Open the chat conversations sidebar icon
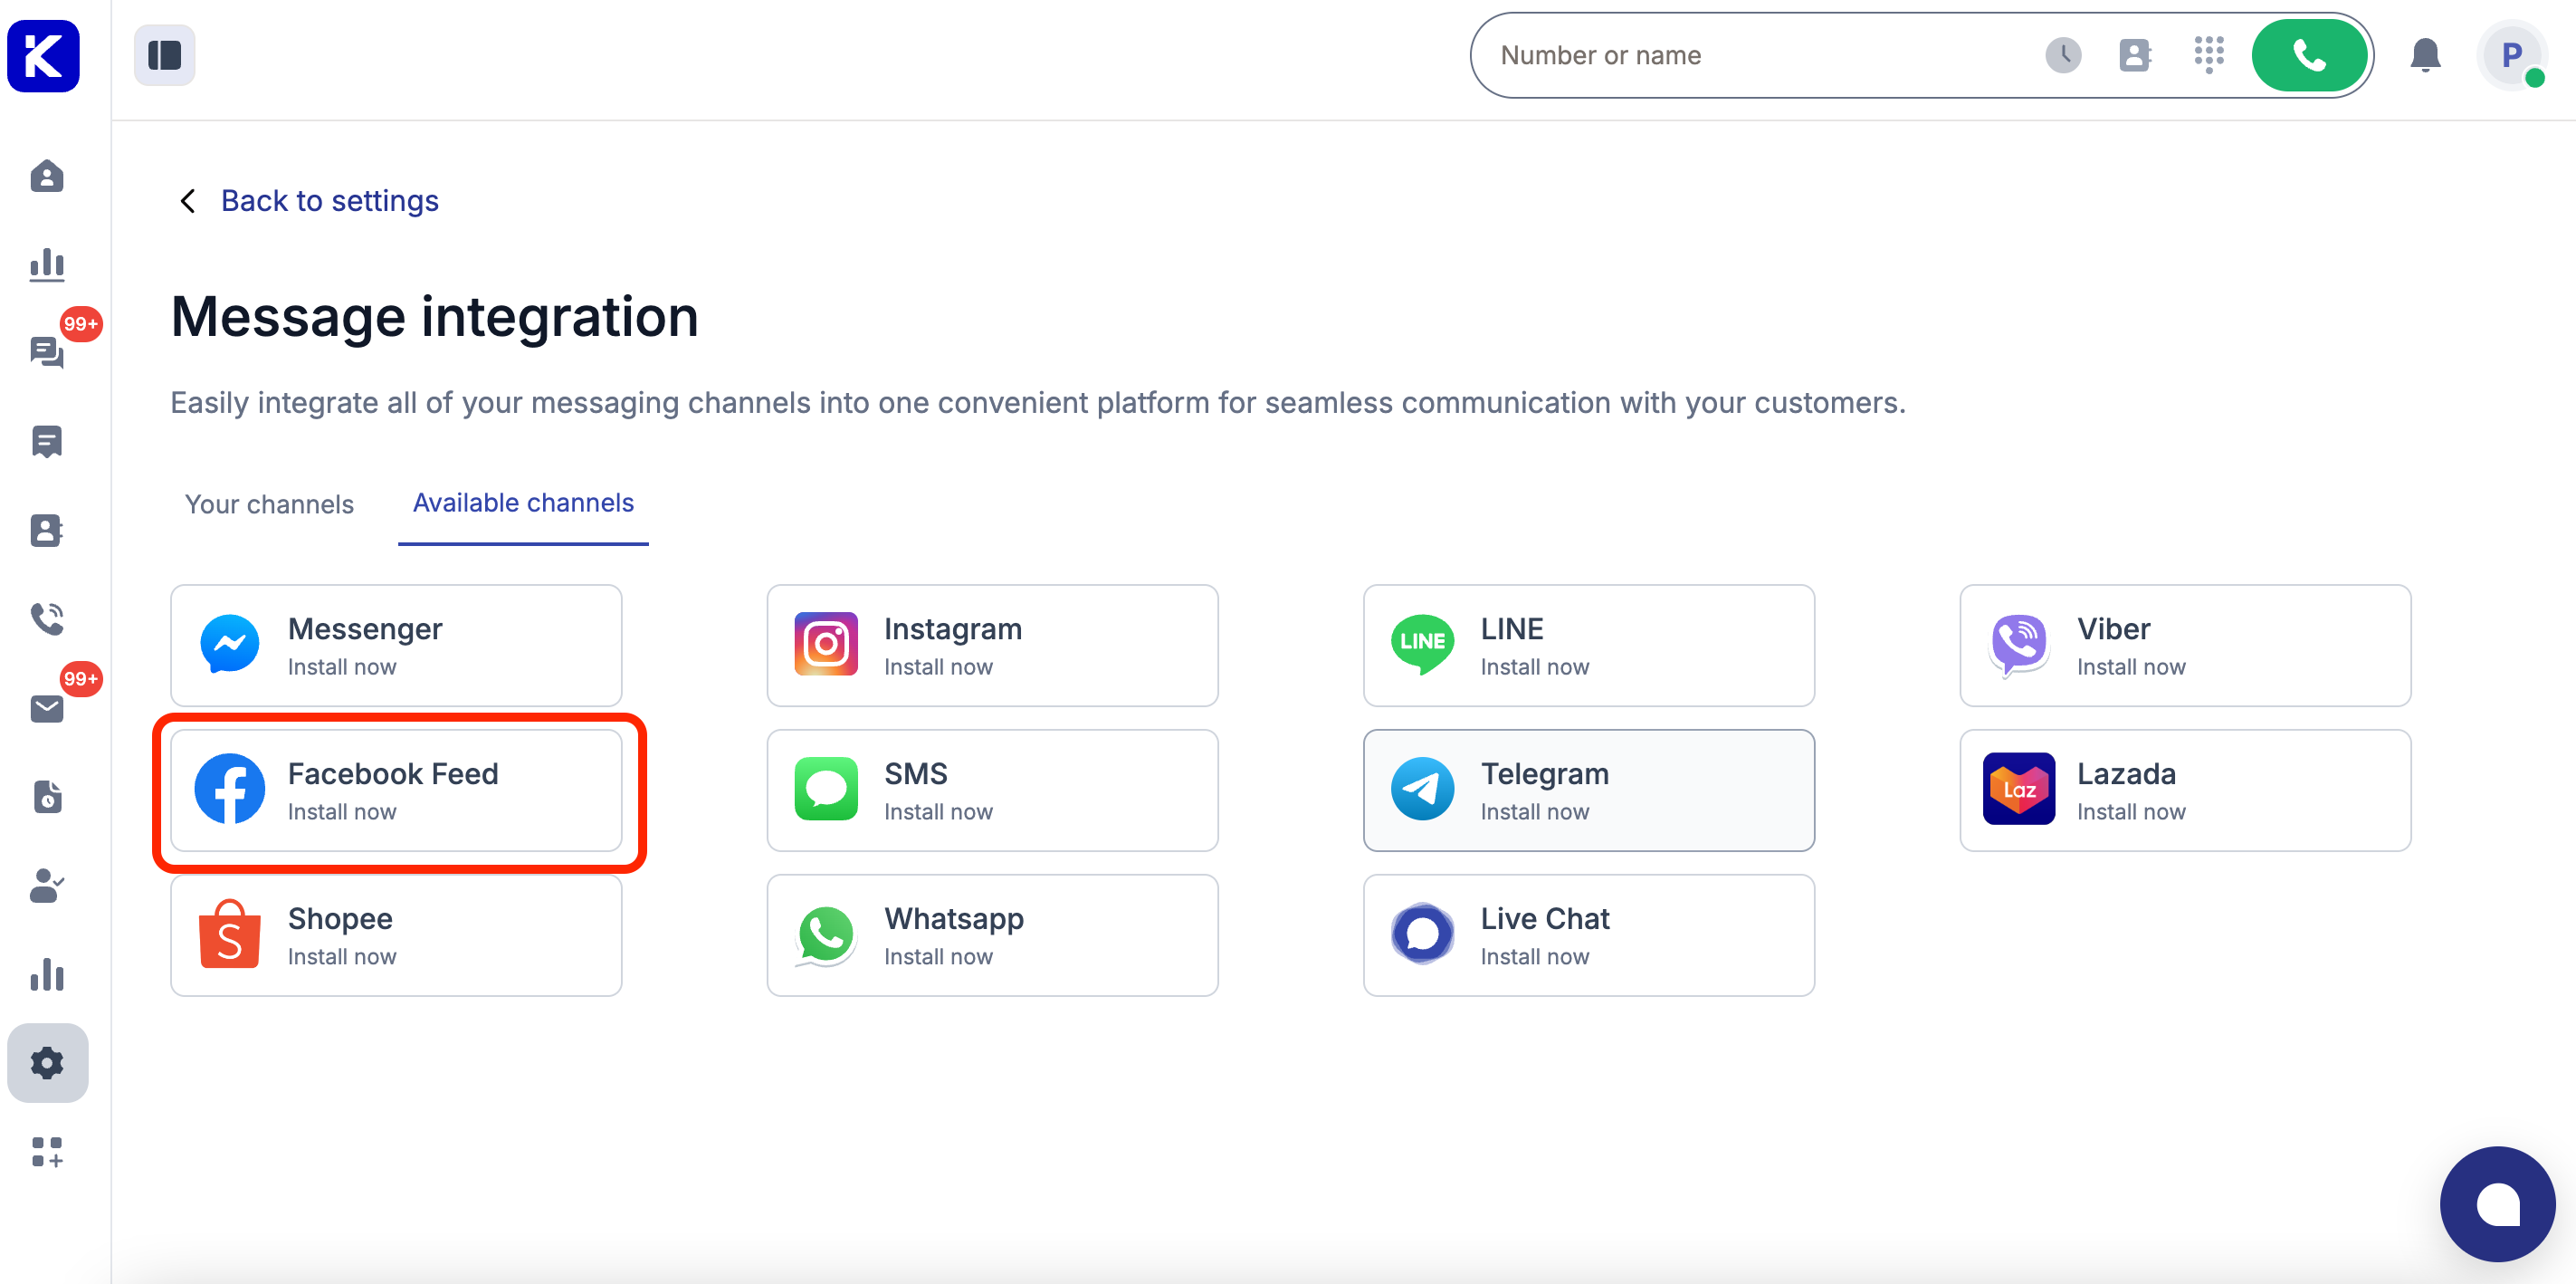 point(47,352)
